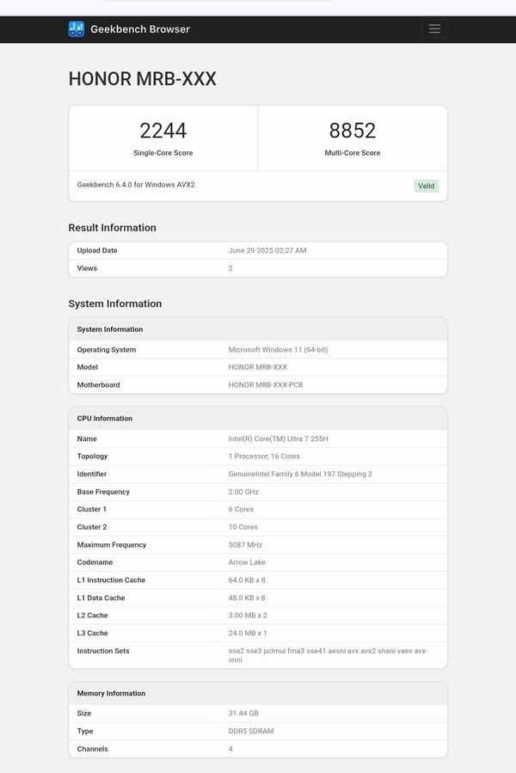Viewport: 516px width, 773px height.
Task: Click the Instruction Sets list text
Action: [x=328, y=655]
